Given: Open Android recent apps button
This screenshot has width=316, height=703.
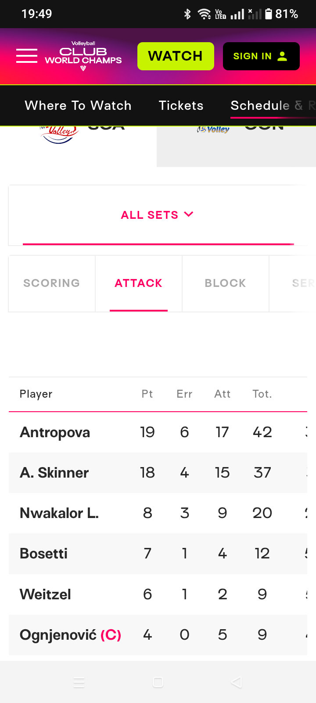Looking at the screenshot, I should click(79, 682).
